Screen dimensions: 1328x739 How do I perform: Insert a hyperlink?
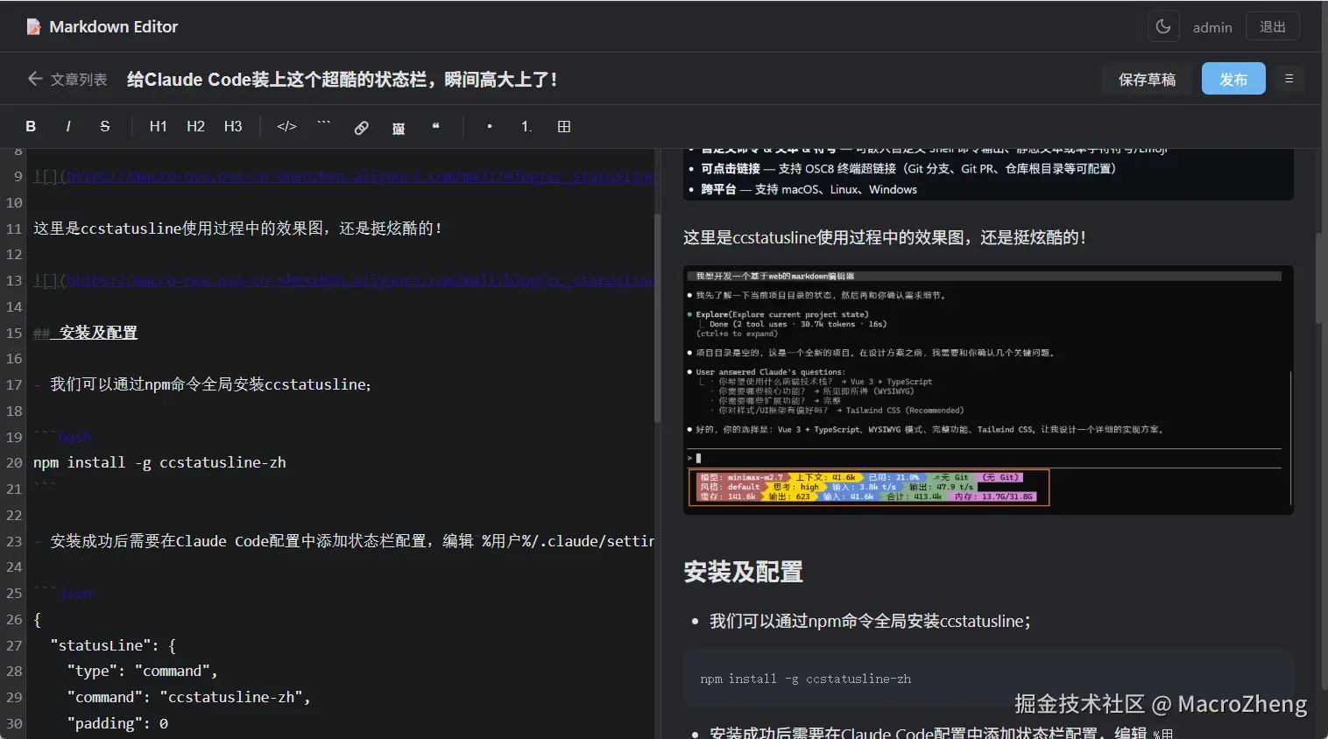pyautogui.click(x=361, y=127)
